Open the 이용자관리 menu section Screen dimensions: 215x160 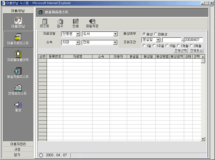click(x=18, y=144)
